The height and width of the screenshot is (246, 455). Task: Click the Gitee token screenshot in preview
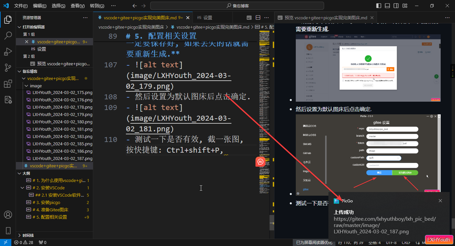point(368,68)
